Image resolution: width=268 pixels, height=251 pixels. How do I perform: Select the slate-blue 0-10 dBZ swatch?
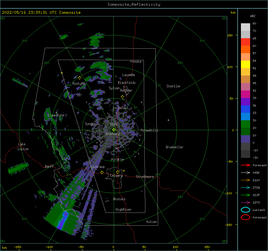coord(245,139)
